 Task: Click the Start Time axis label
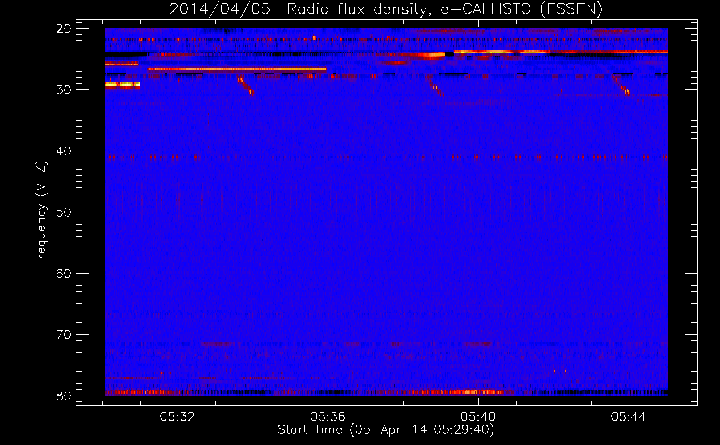click(x=386, y=430)
